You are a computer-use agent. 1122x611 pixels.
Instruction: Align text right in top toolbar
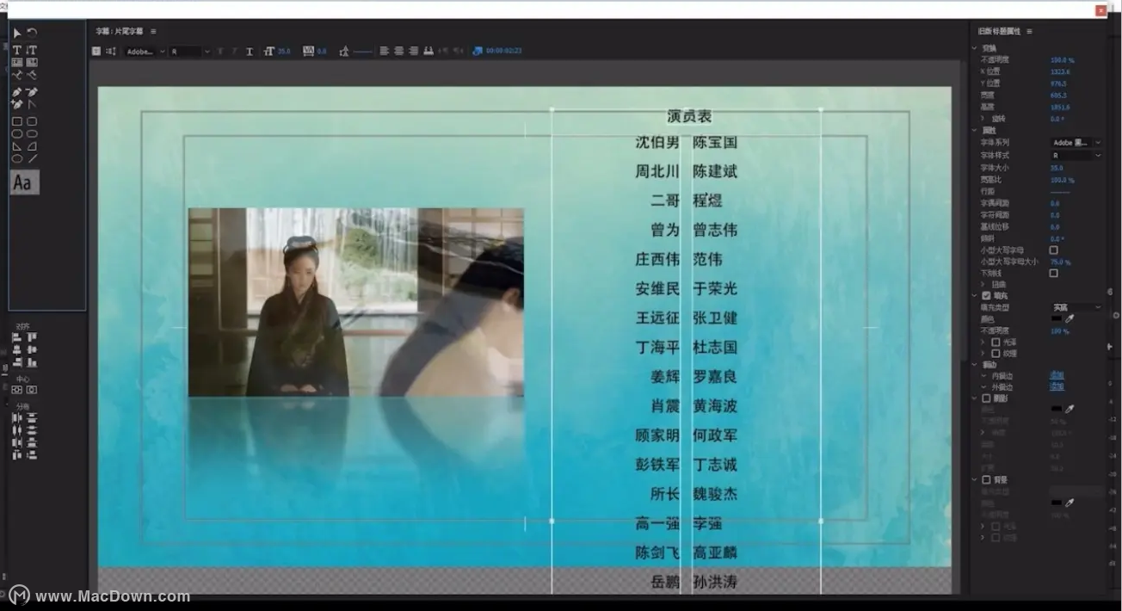(x=414, y=52)
